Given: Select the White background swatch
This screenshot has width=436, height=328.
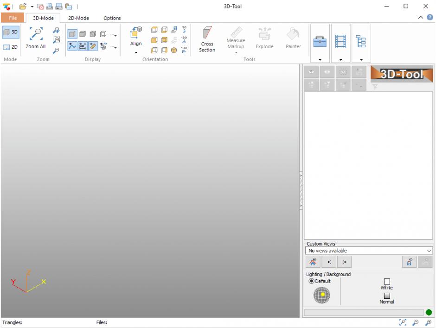Looking at the screenshot, I should [387, 282].
